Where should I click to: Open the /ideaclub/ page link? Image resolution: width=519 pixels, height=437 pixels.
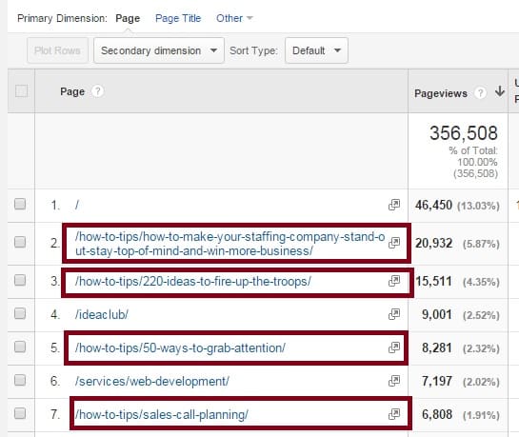coord(102,314)
